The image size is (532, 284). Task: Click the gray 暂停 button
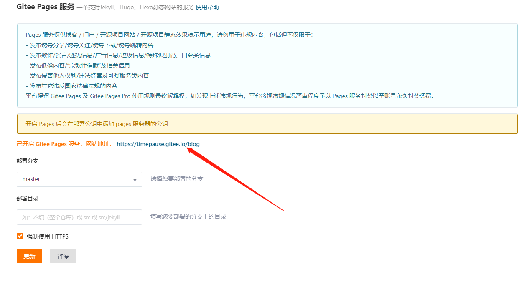63,256
